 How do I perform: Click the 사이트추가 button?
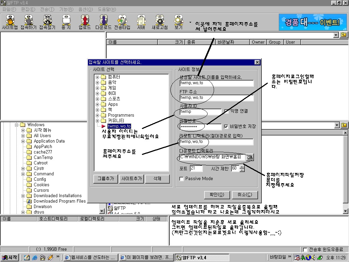[131, 178]
